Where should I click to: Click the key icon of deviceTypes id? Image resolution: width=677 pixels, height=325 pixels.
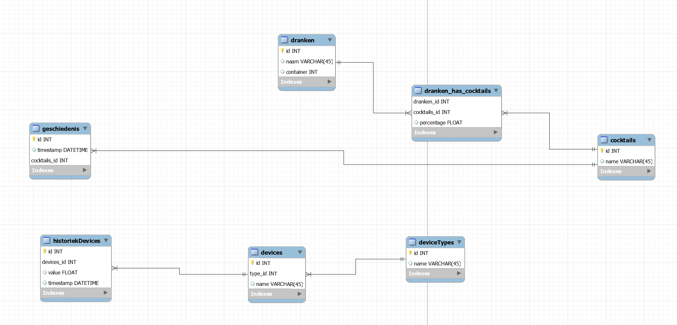pyautogui.click(x=410, y=253)
